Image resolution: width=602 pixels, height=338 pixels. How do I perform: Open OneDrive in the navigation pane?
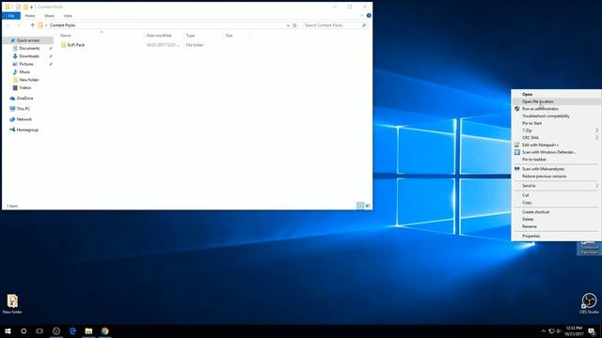click(x=24, y=99)
